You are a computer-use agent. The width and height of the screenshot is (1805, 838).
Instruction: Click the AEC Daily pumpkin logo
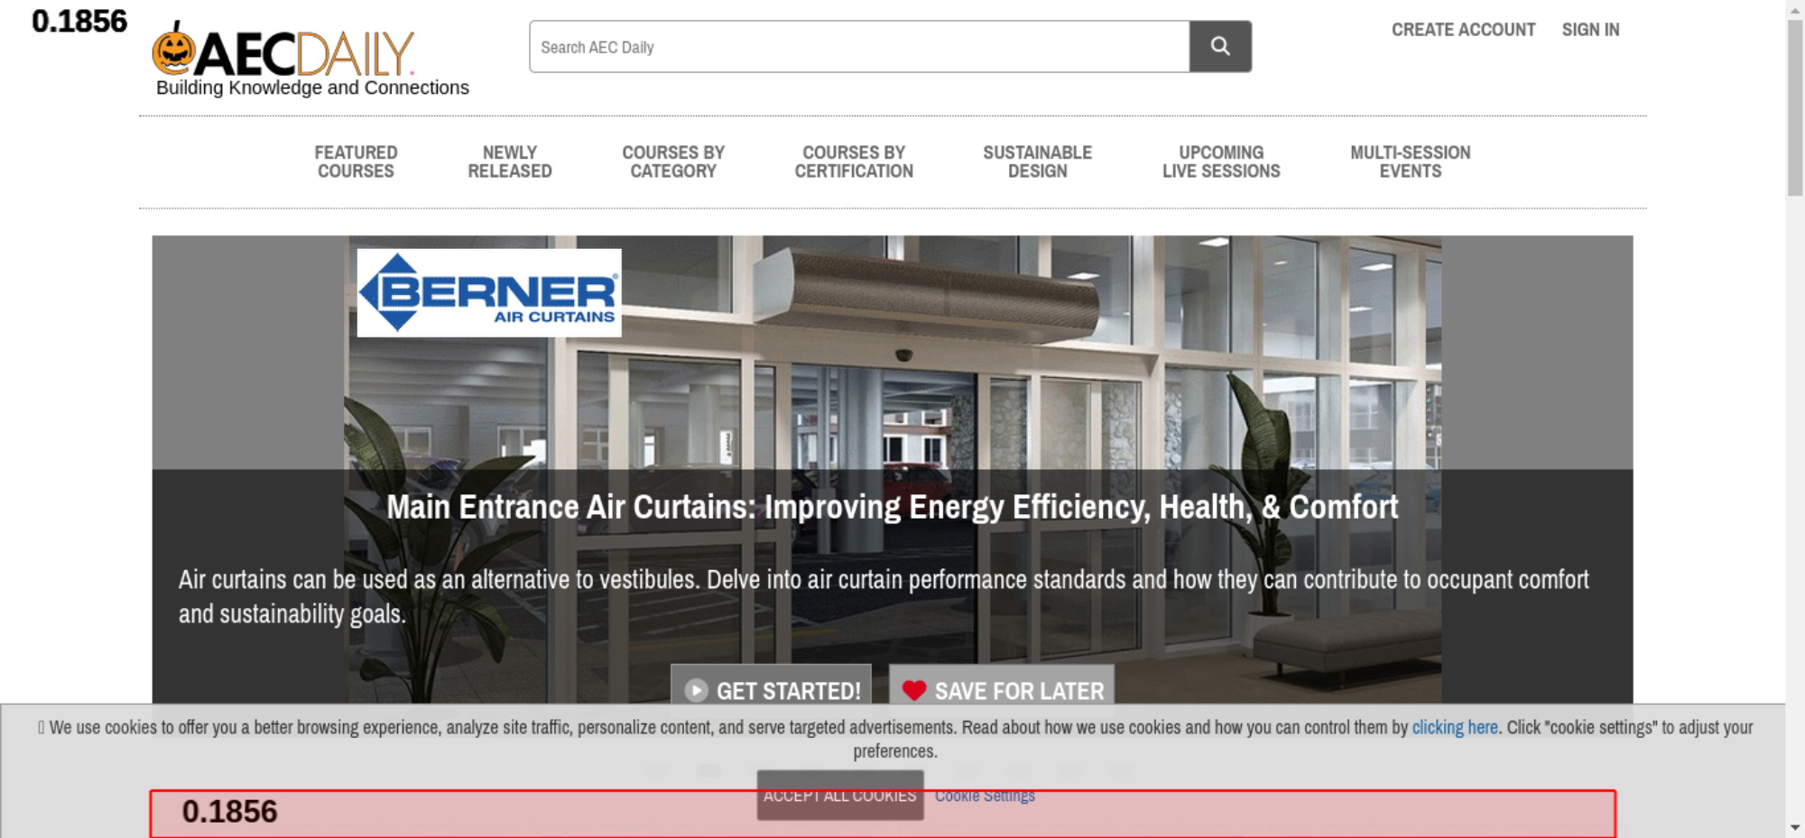(x=282, y=53)
